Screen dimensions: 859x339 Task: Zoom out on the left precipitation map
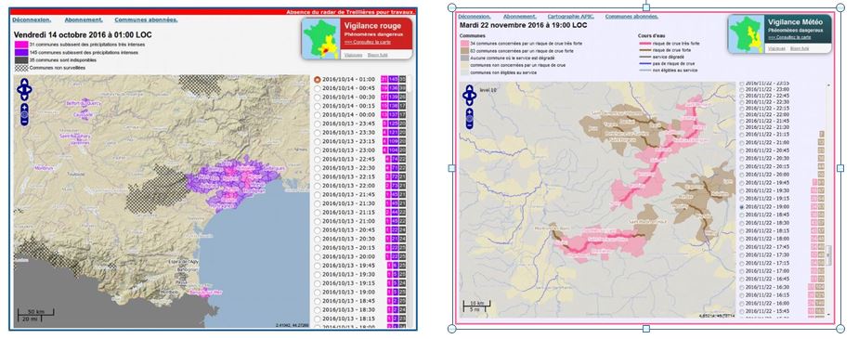click(25, 122)
